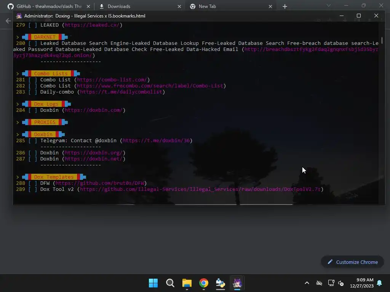The height and width of the screenshot is (292, 390).
Task: Toggle checkbox 289 Dox Tool v2
Action: [33, 189]
